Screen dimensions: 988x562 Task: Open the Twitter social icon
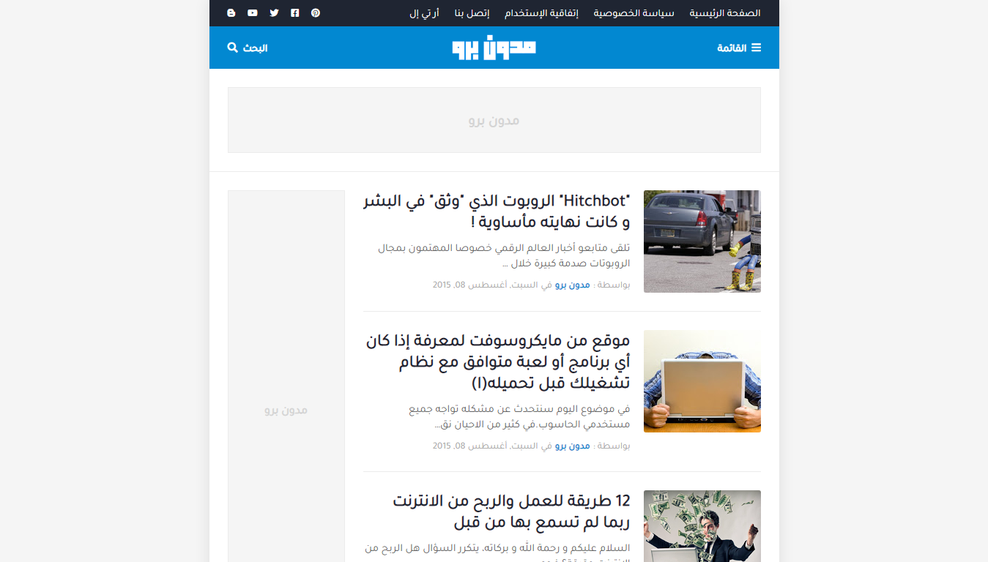click(x=274, y=13)
